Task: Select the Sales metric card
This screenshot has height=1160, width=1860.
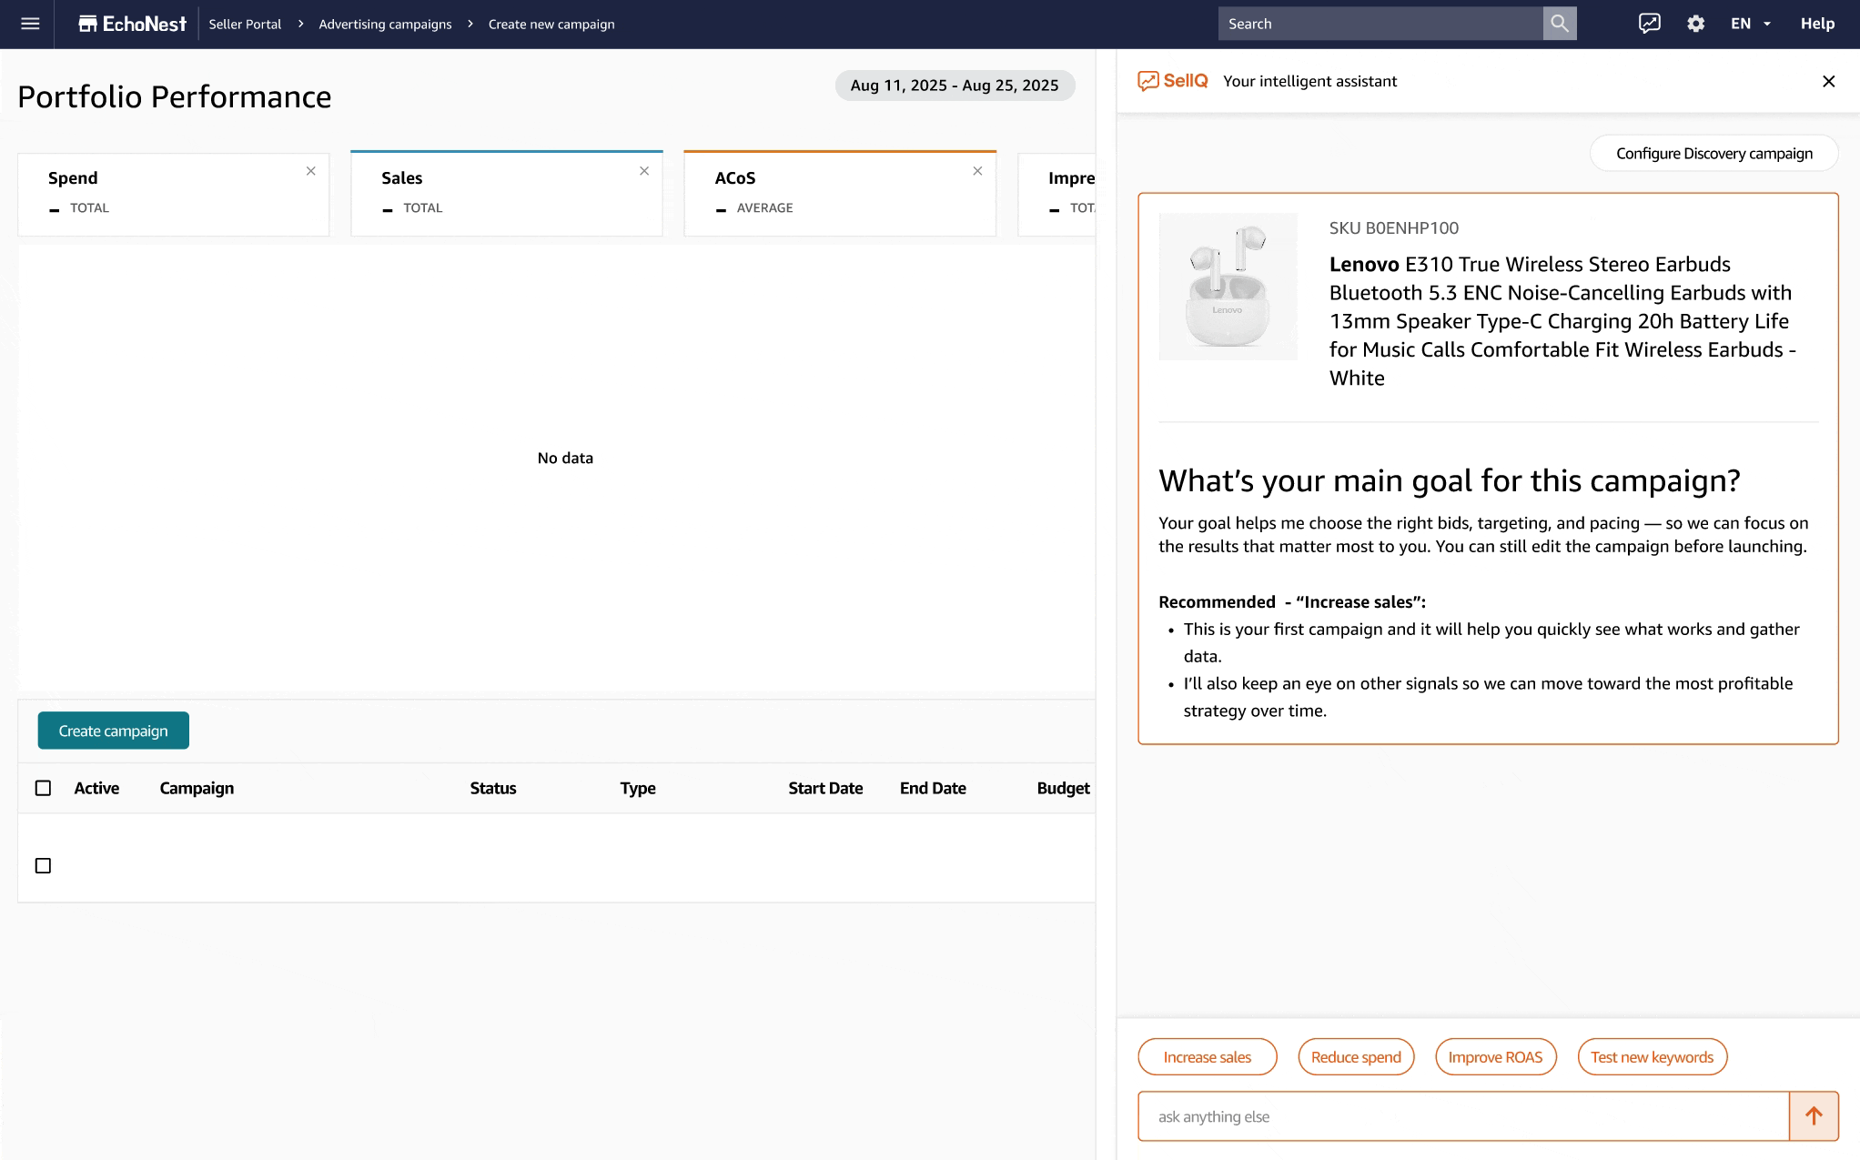Action: pyautogui.click(x=506, y=193)
